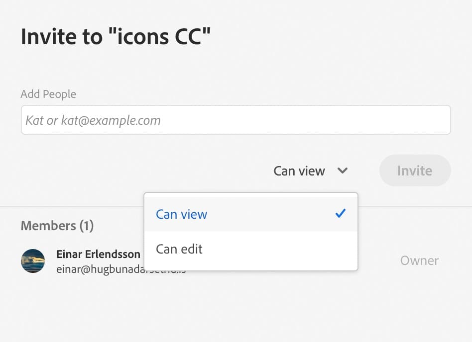The height and width of the screenshot is (342, 472).
Task: Click the Kat or kat@example.com placeholder text
Action: coord(93,120)
